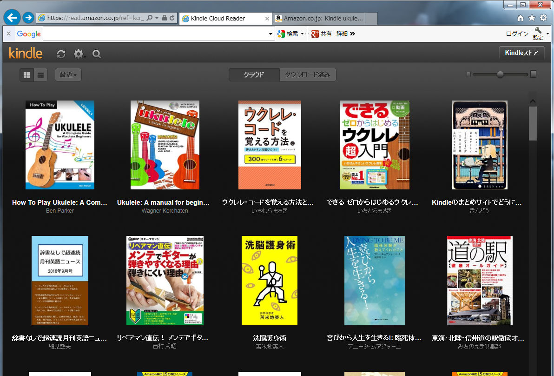Click title text How To Play Ukulele: A Com...
This screenshot has height=376, width=554.
pos(59,202)
